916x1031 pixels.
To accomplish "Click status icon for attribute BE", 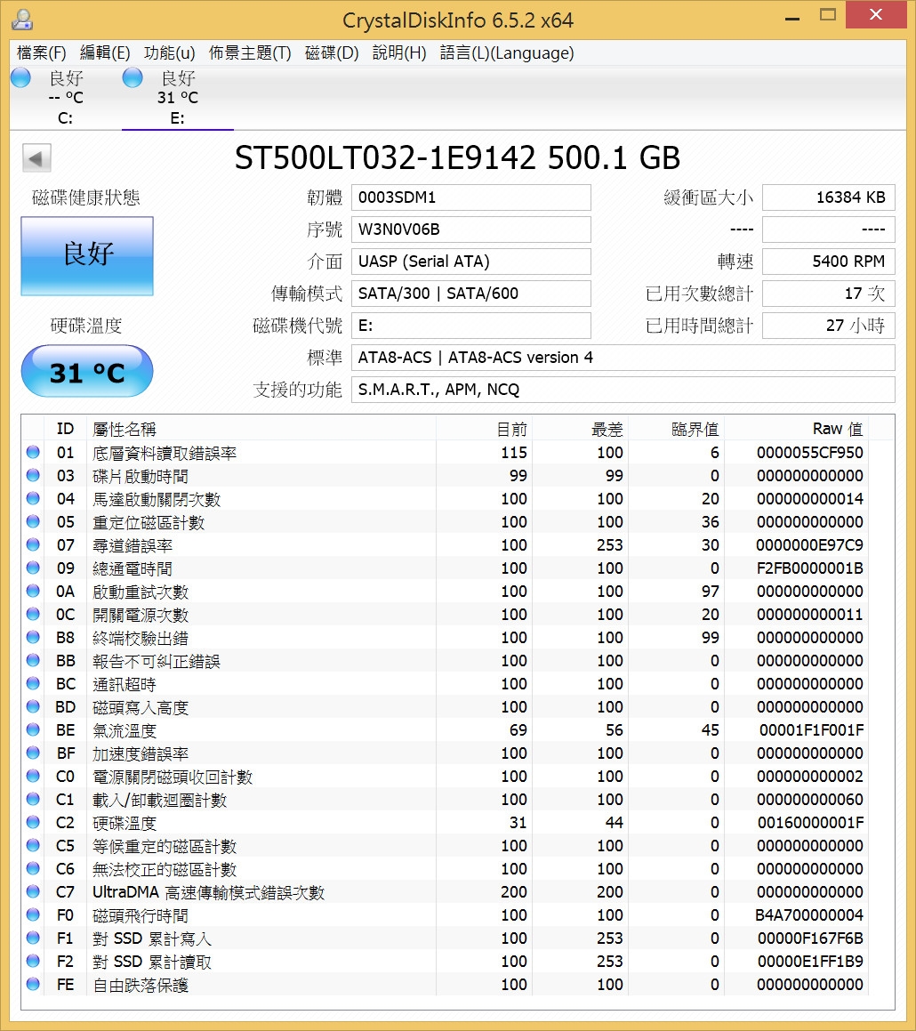I will pyautogui.click(x=33, y=729).
